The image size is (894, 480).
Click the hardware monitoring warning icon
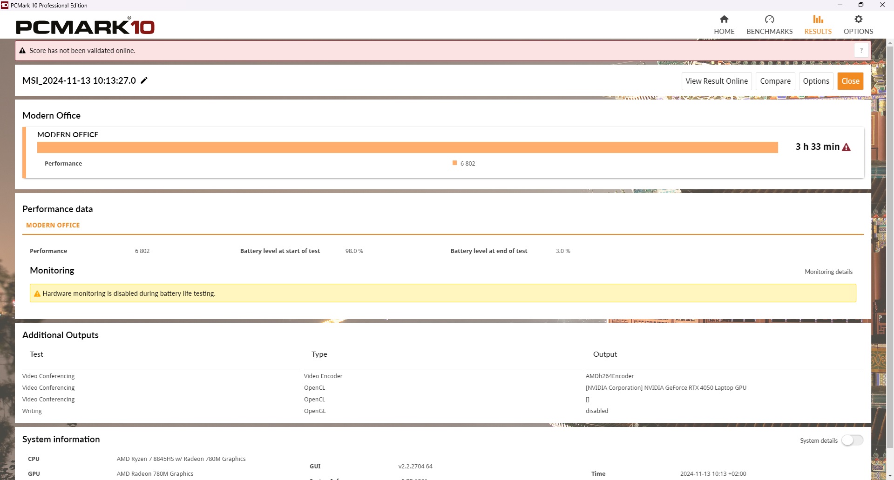[37, 293]
